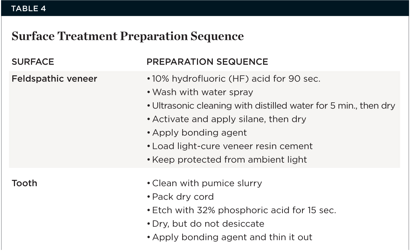
Task: Click Keep protected from ambient light
Action: click(x=229, y=160)
